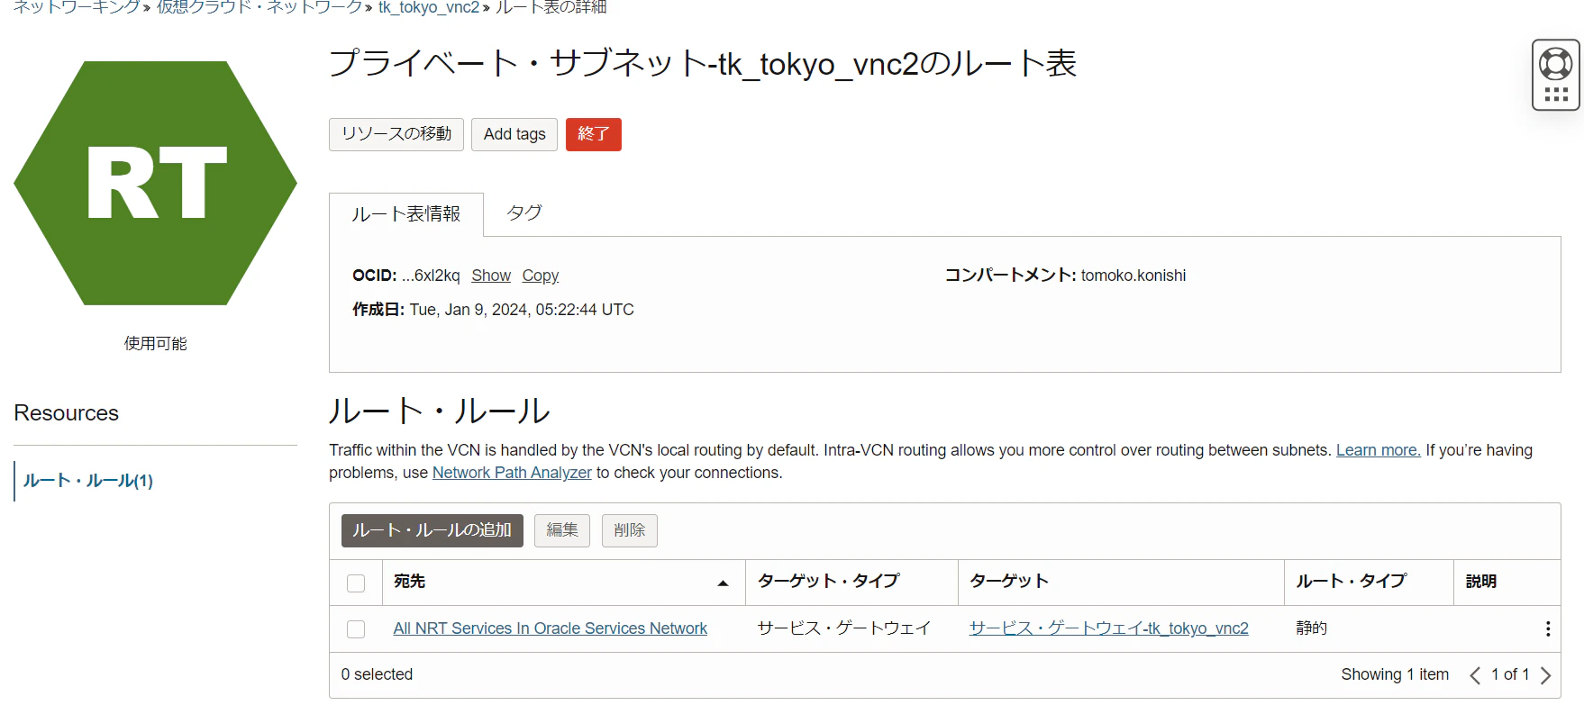
Task: Select ルート・ルール(1) in Resources
Action: 88,481
